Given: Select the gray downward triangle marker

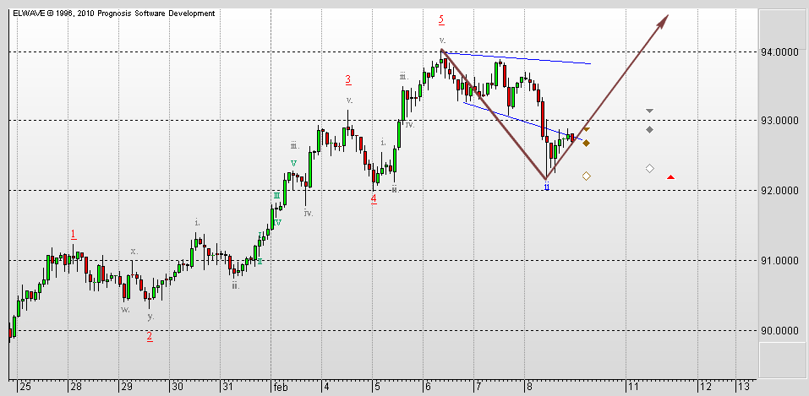Looking at the screenshot, I should (649, 111).
